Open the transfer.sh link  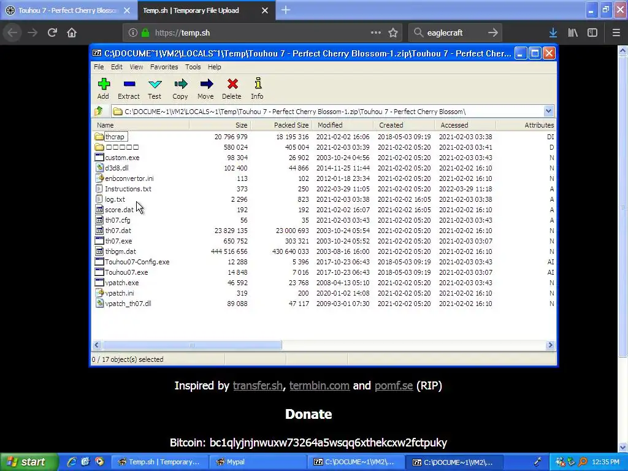tap(258, 385)
